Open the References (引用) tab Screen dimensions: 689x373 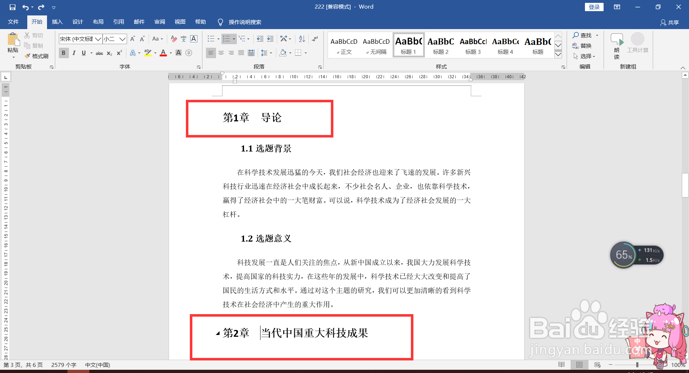[118, 22]
